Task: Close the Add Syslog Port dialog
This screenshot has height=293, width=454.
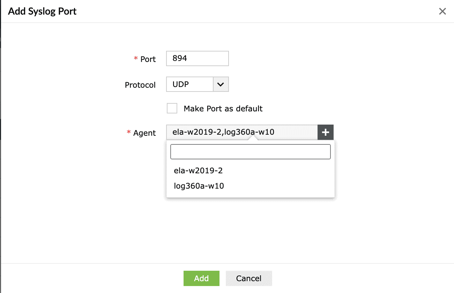Action: pos(442,11)
